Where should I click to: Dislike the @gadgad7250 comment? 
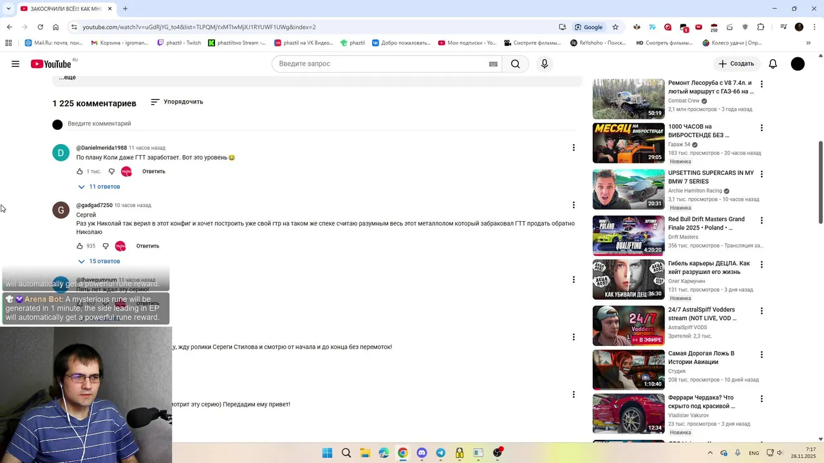pyautogui.click(x=106, y=246)
